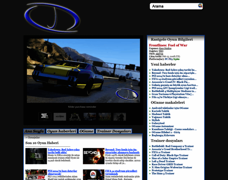
Task: Open the Yağmacı Taktik article
Action: click(161, 117)
